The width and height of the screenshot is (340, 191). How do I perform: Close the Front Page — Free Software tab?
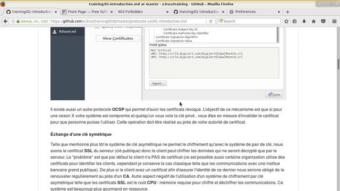112,12
